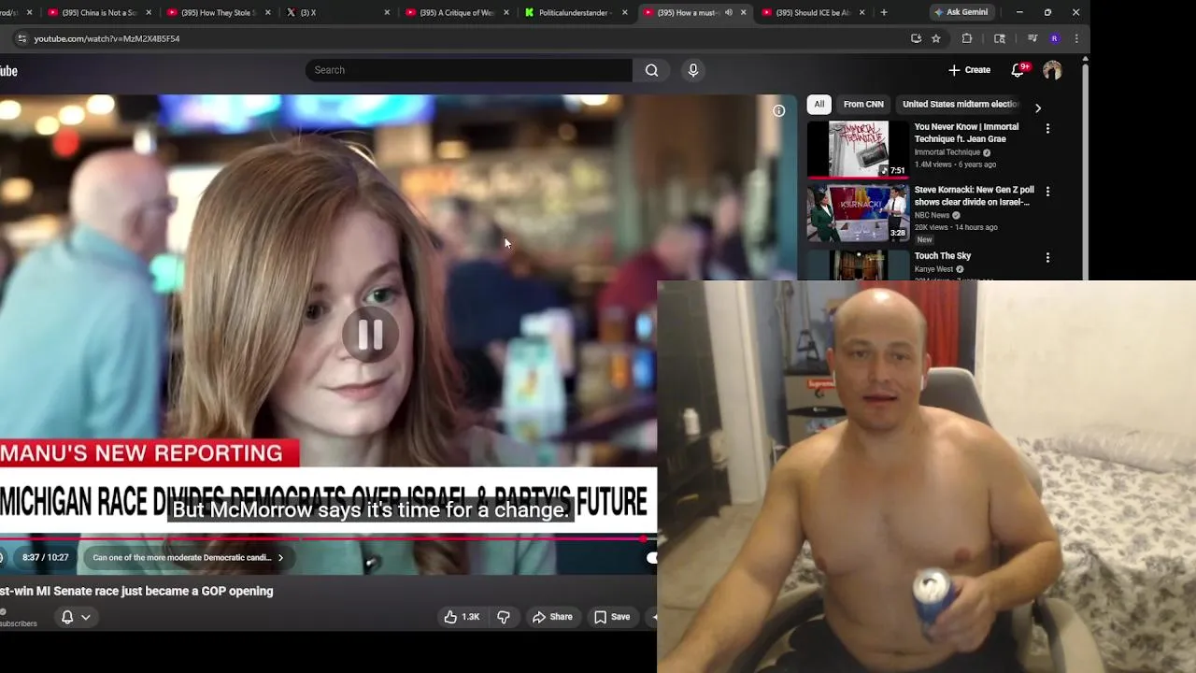
Task: Open the Steve Kornacki Gen Z poll thumbnail
Action: click(858, 213)
